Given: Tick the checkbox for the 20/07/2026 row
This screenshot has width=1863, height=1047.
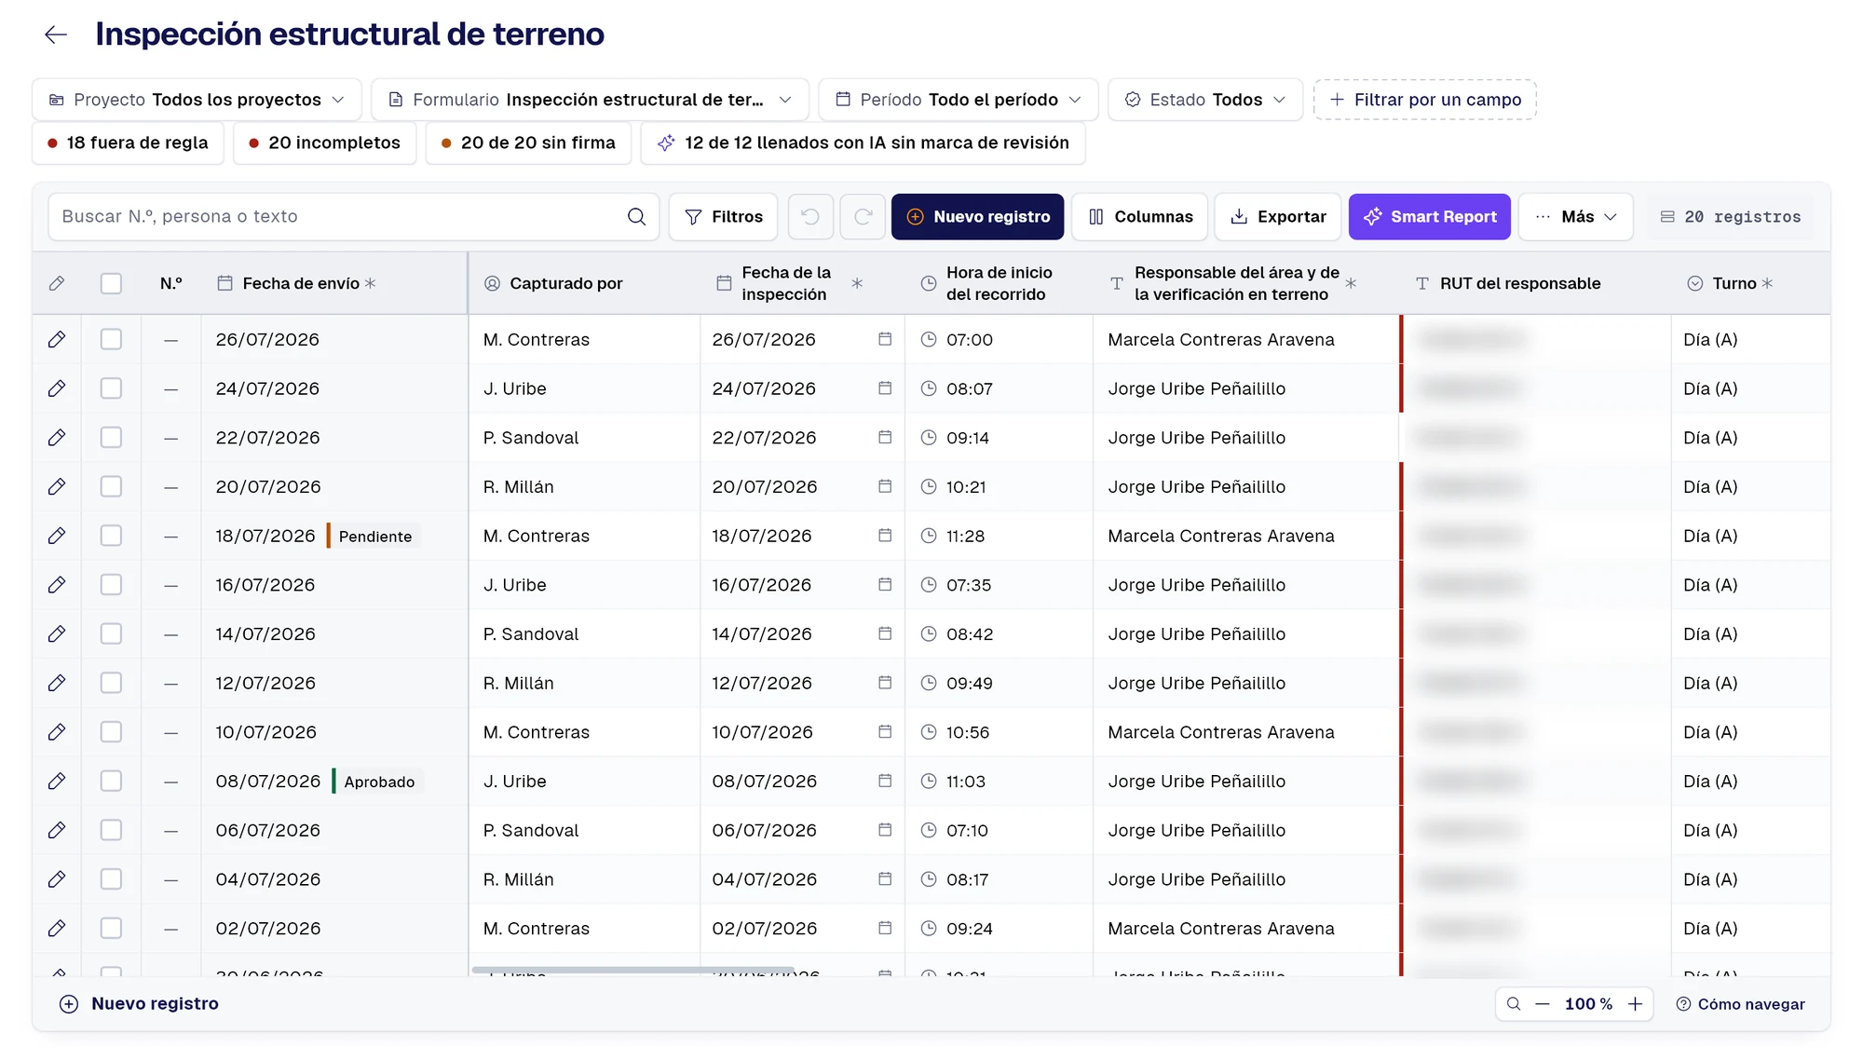Looking at the screenshot, I should [111, 486].
